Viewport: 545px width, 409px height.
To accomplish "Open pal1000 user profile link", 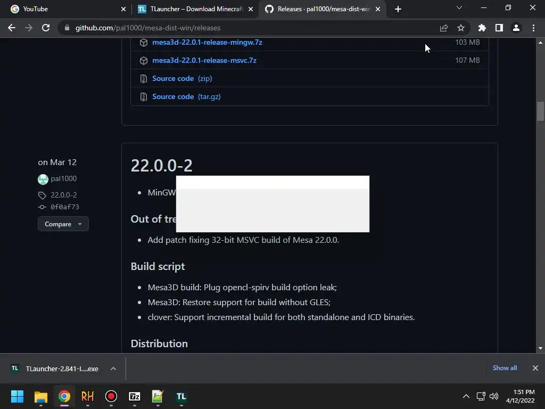I will coord(64,178).
